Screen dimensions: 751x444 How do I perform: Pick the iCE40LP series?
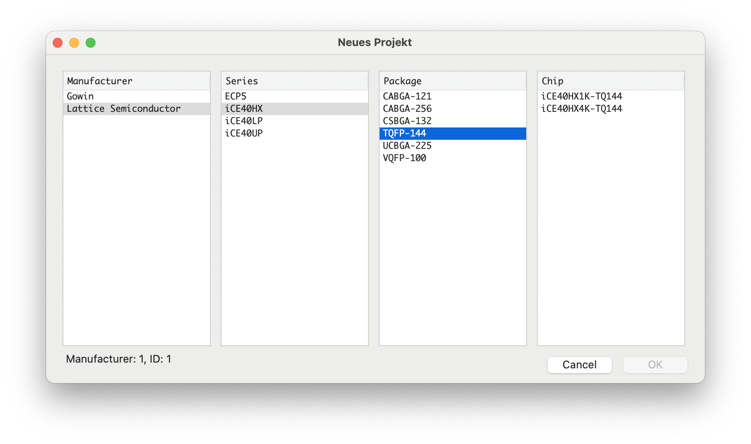295,121
